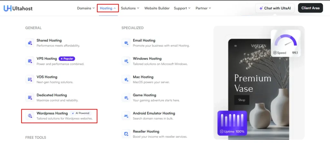Start Chat with UltaAI
Viewport: 330px width, 144px height.
coord(275,8)
